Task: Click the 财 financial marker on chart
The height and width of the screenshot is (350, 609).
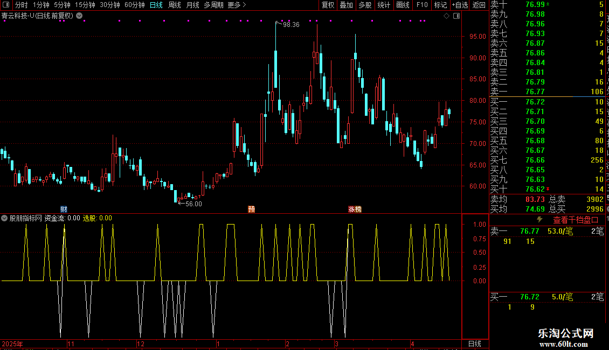Action: (64, 209)
